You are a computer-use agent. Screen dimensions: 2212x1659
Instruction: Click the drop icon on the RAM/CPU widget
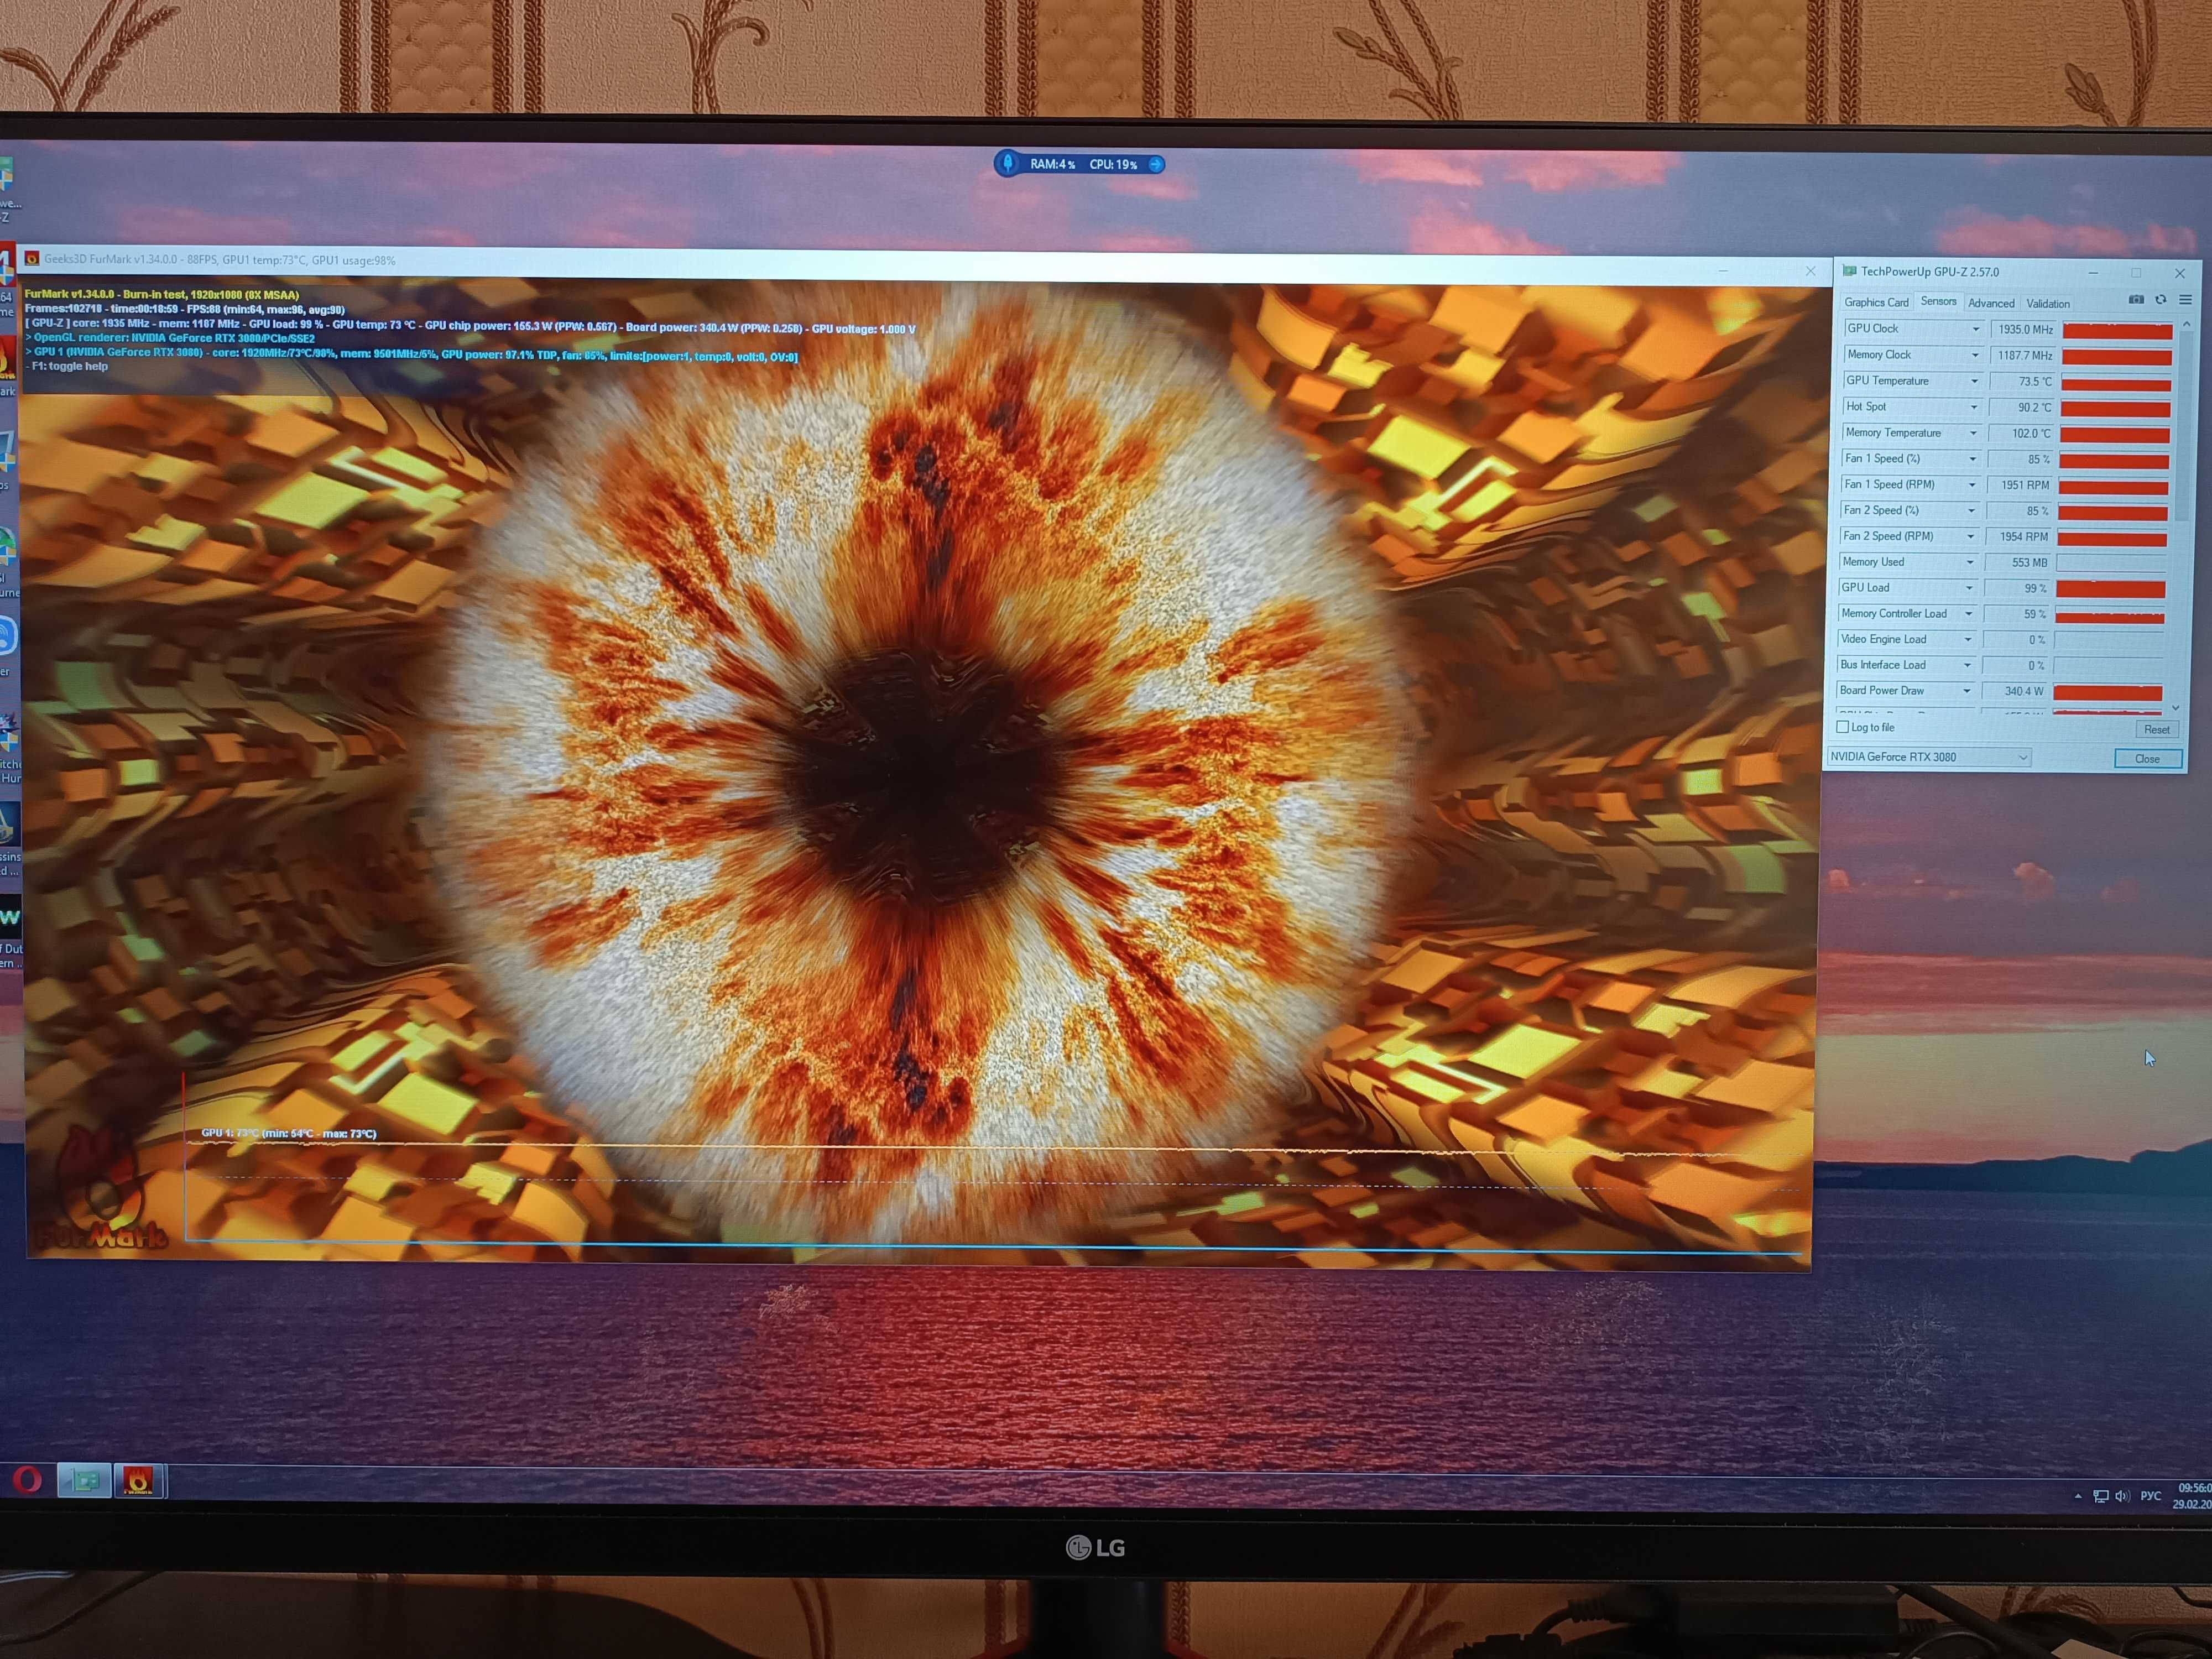pyautogui.click(x=1008, y=163)
